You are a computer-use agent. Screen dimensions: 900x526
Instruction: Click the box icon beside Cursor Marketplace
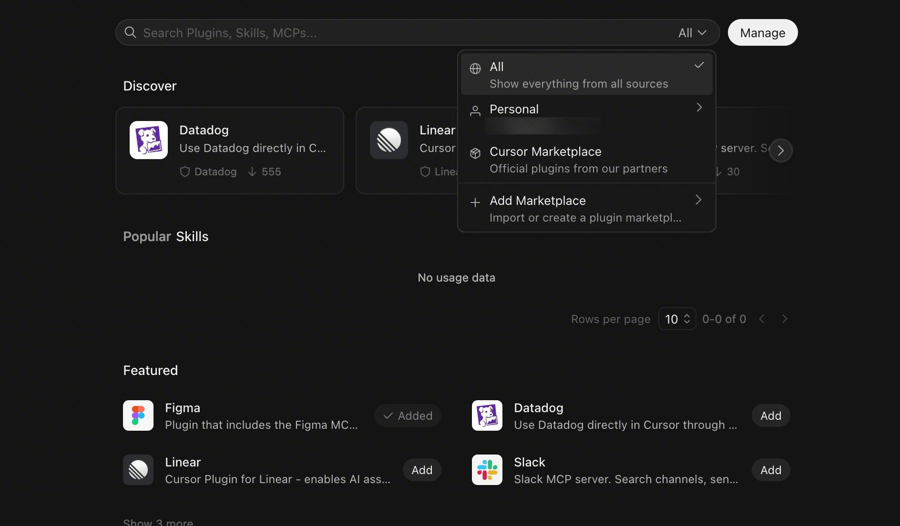click(475, 153)
